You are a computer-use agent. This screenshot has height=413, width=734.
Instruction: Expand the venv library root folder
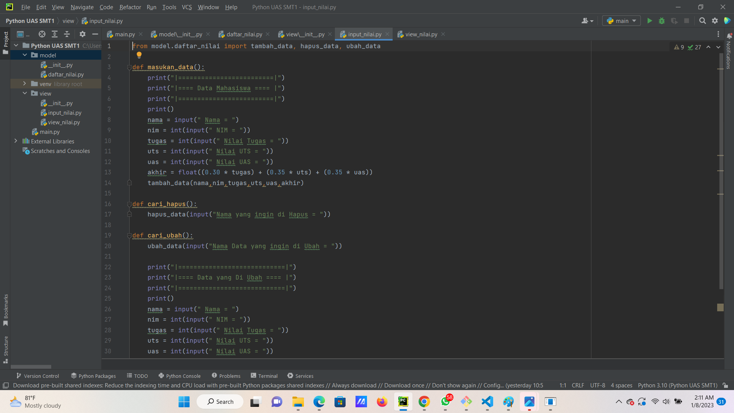(x=24, y=84)
